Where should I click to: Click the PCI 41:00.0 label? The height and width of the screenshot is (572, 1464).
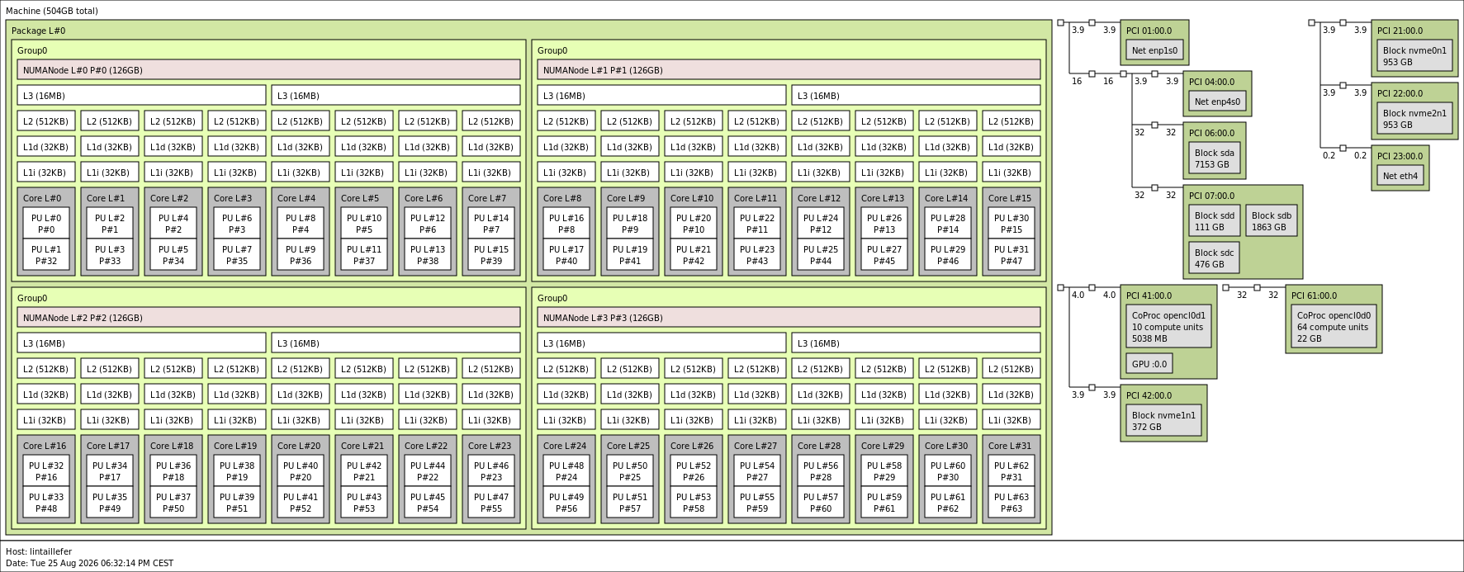click(1149, 295)
